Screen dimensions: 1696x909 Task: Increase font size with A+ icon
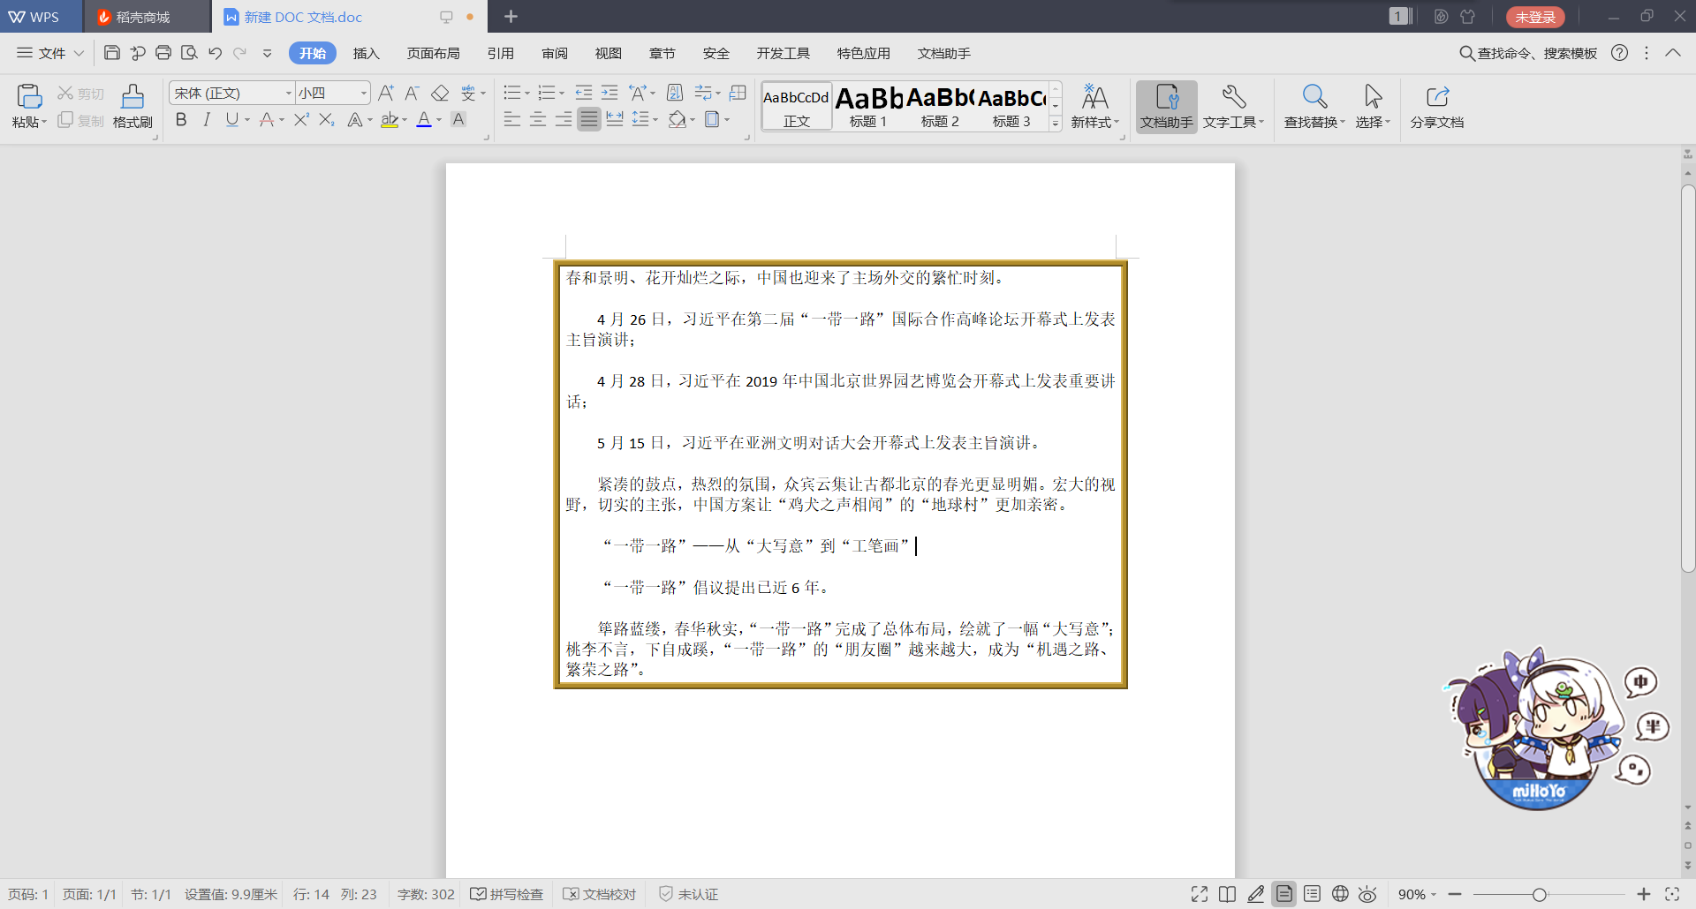386,93
